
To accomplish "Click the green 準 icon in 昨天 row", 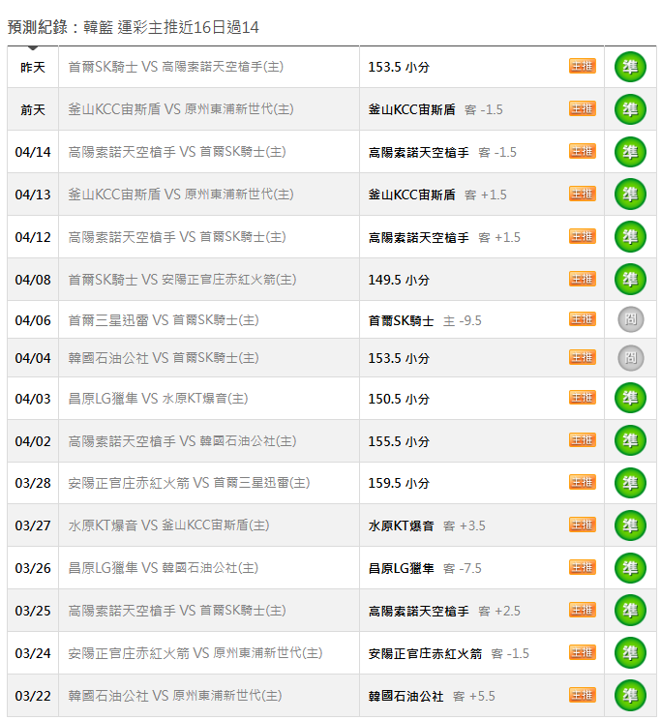I will (x=630, y=67).
